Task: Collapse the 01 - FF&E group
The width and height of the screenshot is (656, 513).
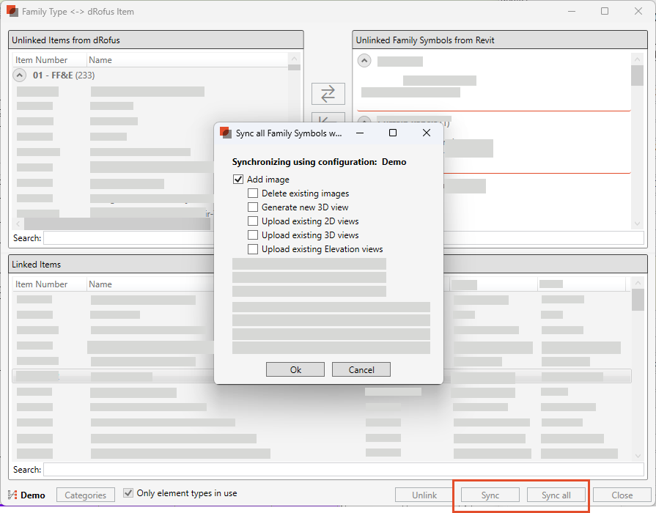Action: pos(20,75)
